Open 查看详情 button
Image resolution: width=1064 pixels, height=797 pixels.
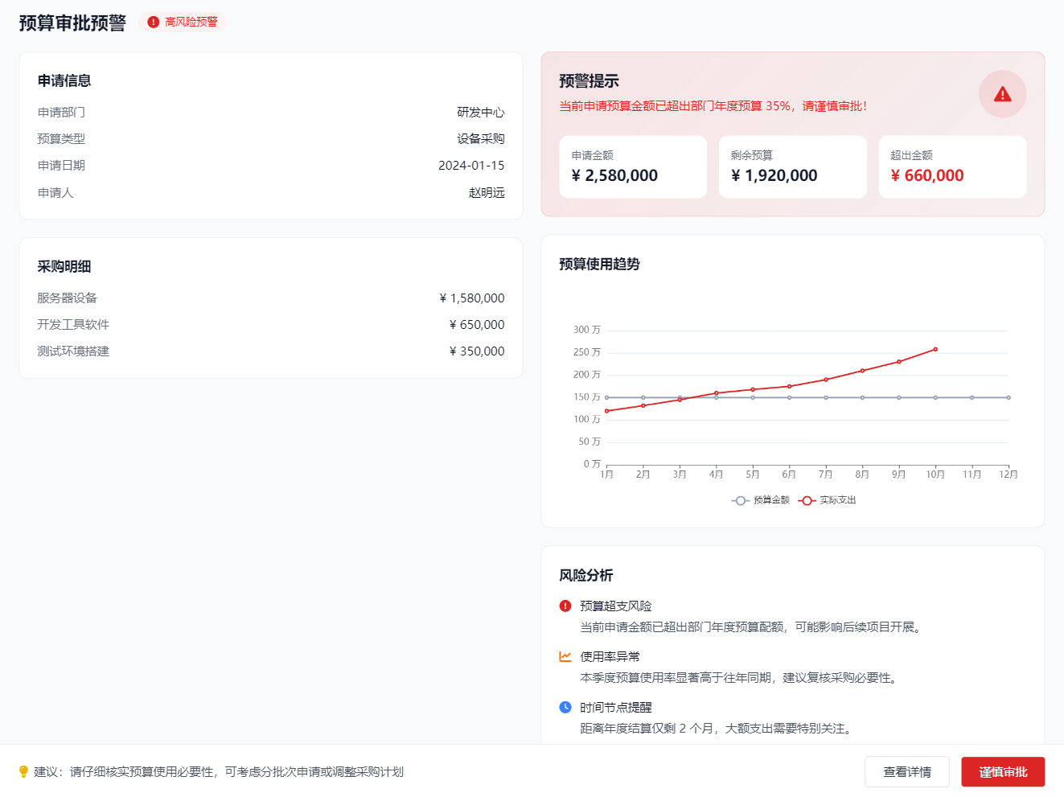[906, 772]
